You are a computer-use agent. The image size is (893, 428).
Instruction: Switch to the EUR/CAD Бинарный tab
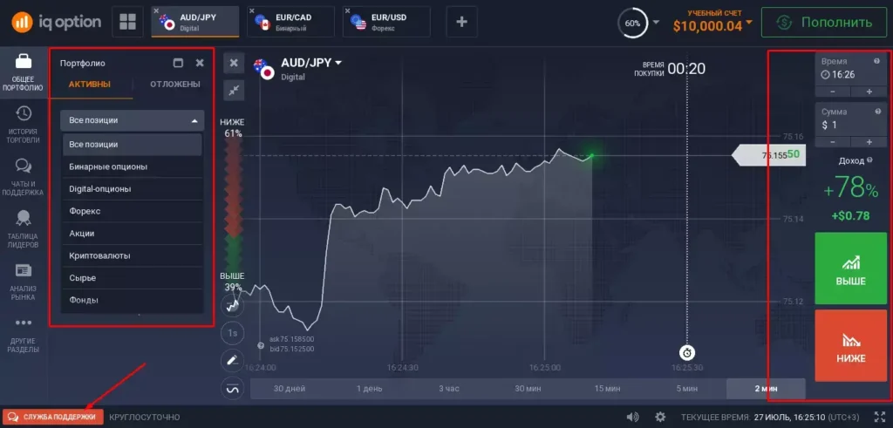[291, 22]
